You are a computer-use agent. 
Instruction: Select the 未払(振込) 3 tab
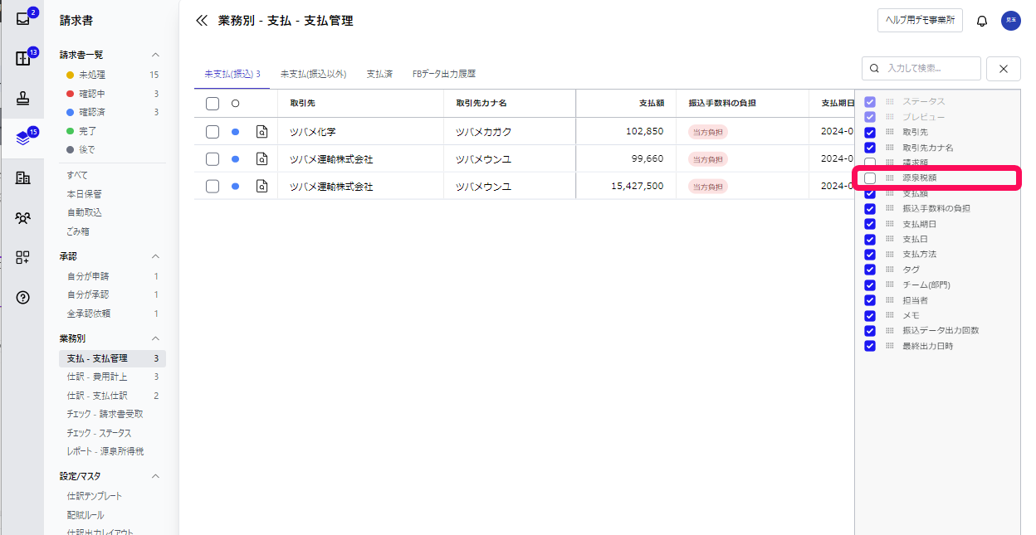click(x=232, y=74)
